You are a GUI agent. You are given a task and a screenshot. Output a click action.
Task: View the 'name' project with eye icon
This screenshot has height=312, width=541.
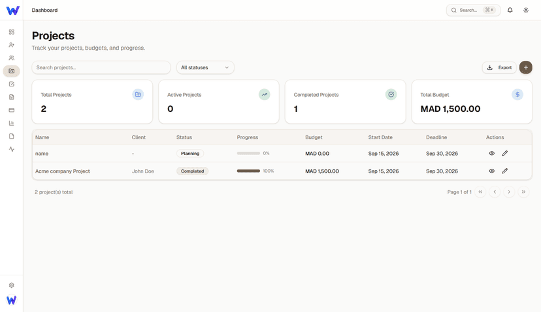pos(491,154)
